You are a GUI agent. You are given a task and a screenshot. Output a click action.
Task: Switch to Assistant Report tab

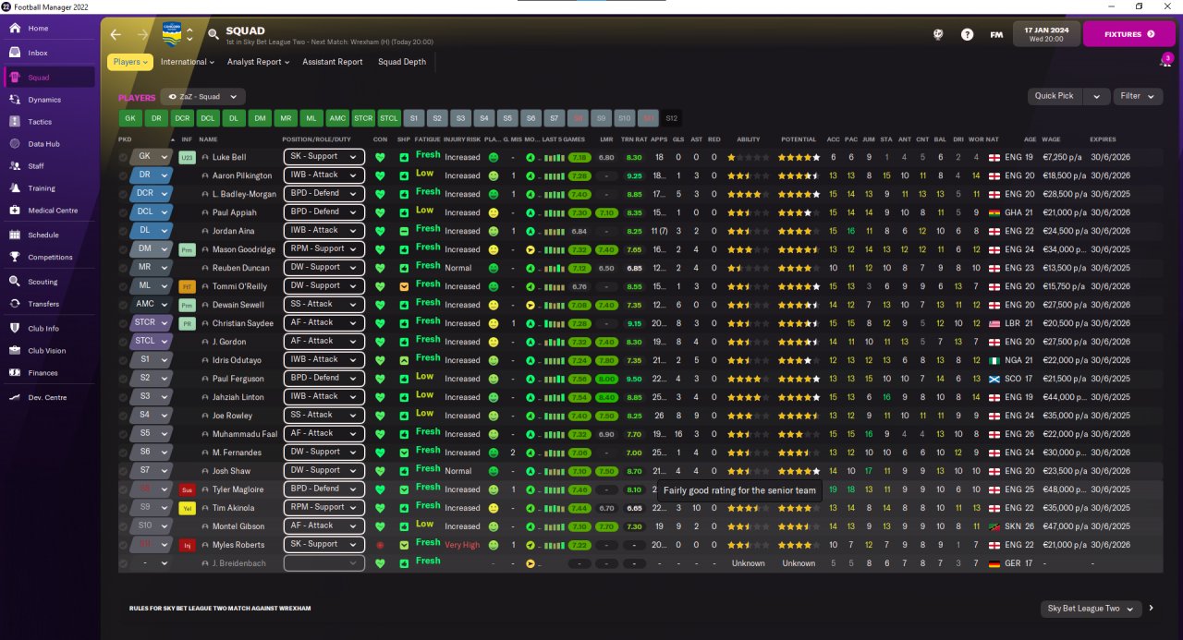click(x=333, y=62)
